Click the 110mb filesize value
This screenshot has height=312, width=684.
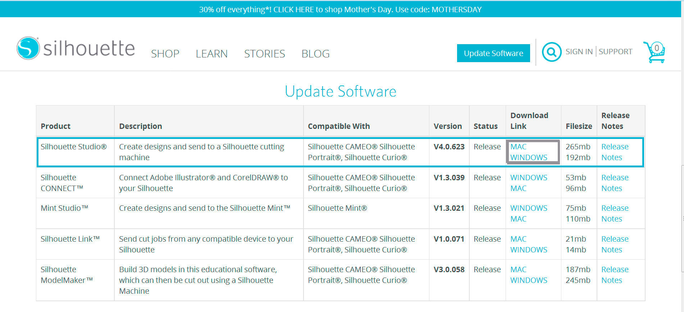pyautogui.click(x=578, y=219)
